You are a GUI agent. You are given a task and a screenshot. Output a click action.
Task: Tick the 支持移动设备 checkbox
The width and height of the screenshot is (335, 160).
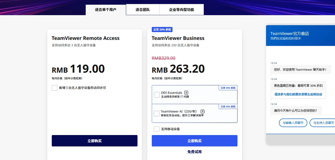[x=157, y=129]
